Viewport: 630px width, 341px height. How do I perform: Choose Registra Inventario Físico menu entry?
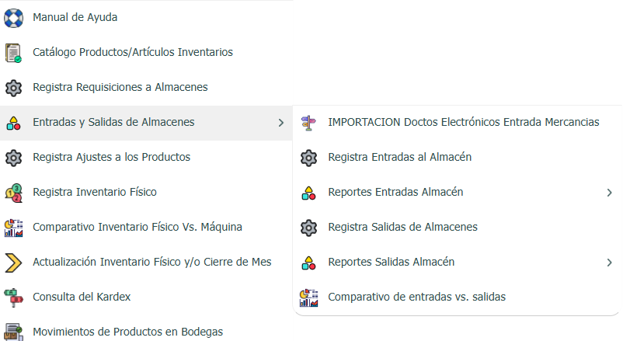pos(99,192)
